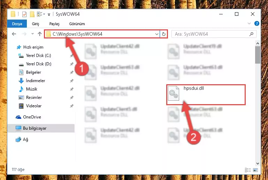Switch to the Giriş ribbon tab
The image size is (268, 180).
(x=36, y=24)
